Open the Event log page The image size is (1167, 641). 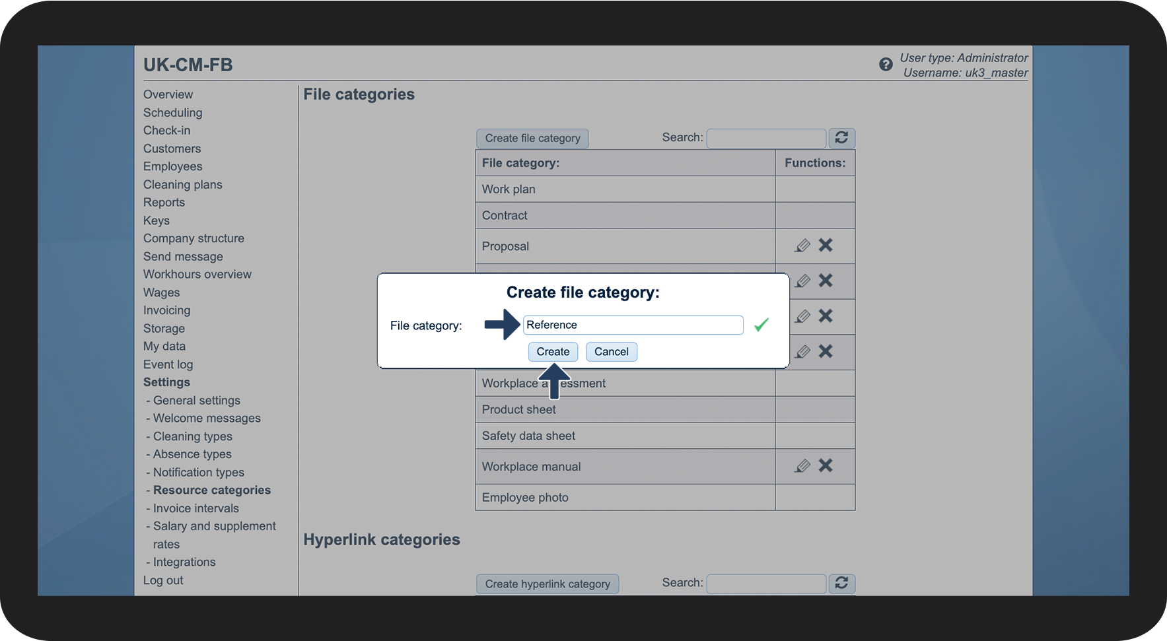pos(168,364)
